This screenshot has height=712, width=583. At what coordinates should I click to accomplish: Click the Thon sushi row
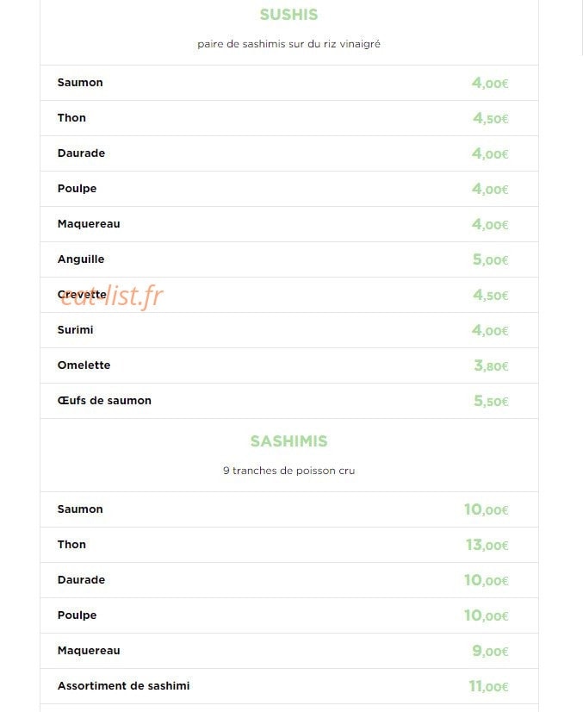pos(289,118)
